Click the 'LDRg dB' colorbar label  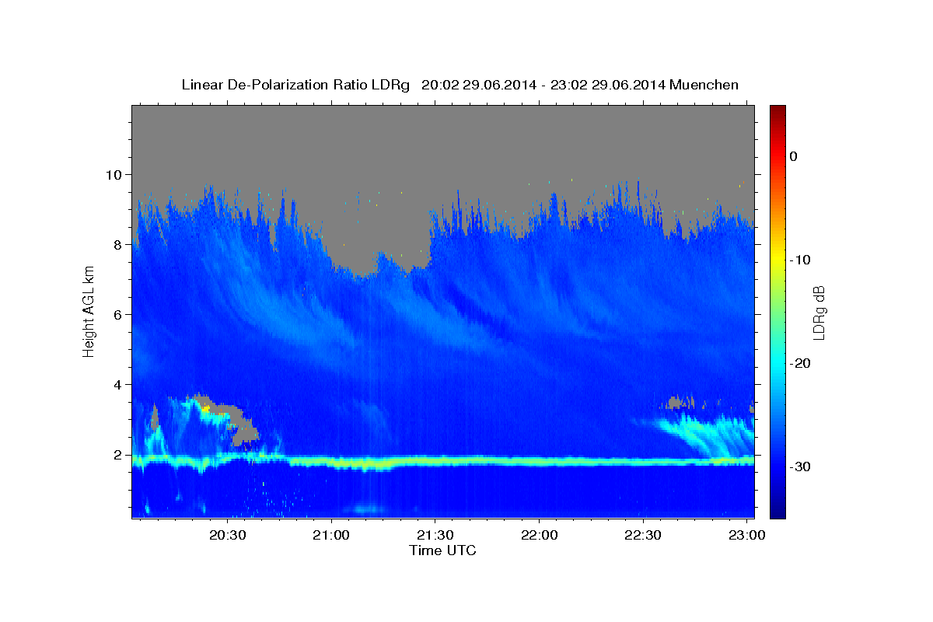(819, 312)
